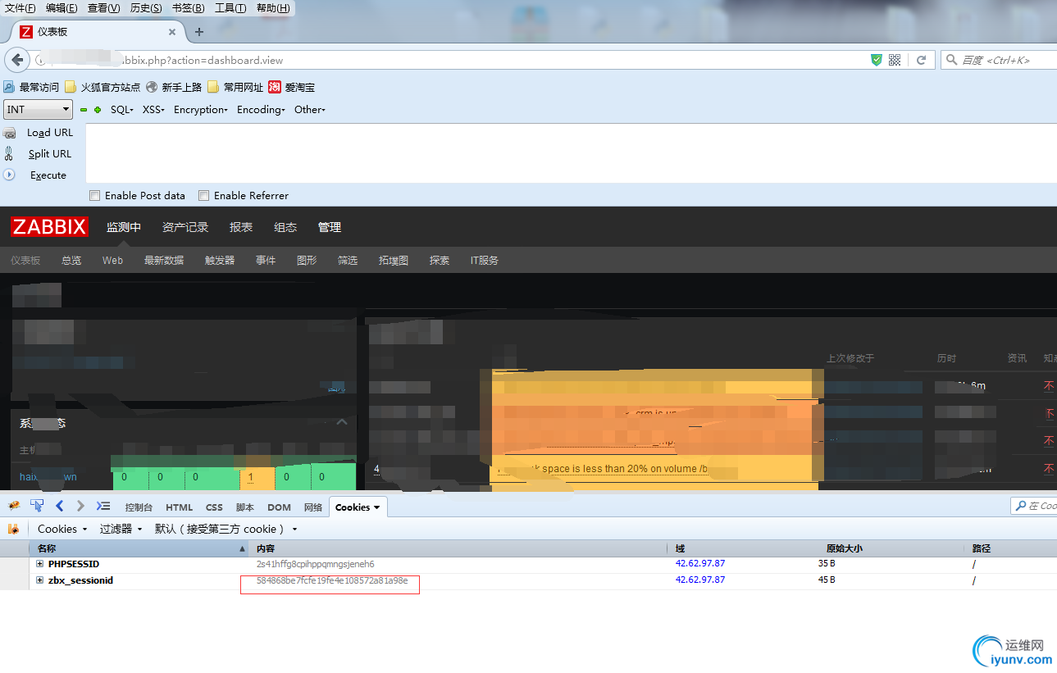Screen dimensions: 1057x673
Task: Open the Other dropdown menu
Action: tap(310, 110)
